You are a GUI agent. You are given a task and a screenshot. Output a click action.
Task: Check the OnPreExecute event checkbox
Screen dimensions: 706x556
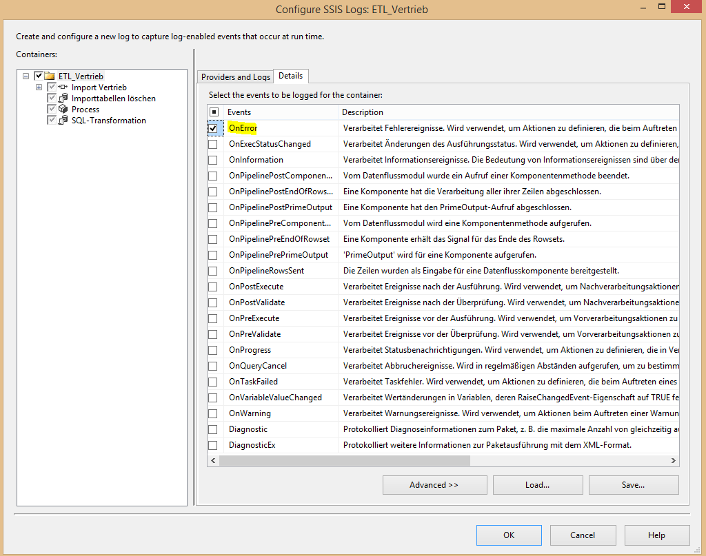(x=213, y=318)
